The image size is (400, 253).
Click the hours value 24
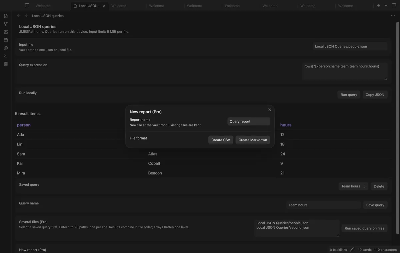tap(283, 154)
